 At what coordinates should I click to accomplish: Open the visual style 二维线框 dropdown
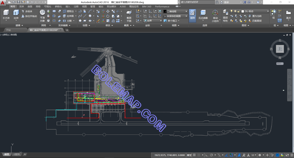pyautogui.click(x=175, y=11)
